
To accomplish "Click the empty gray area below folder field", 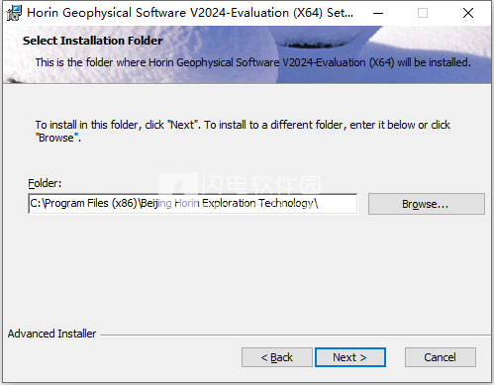I will 247,270.
